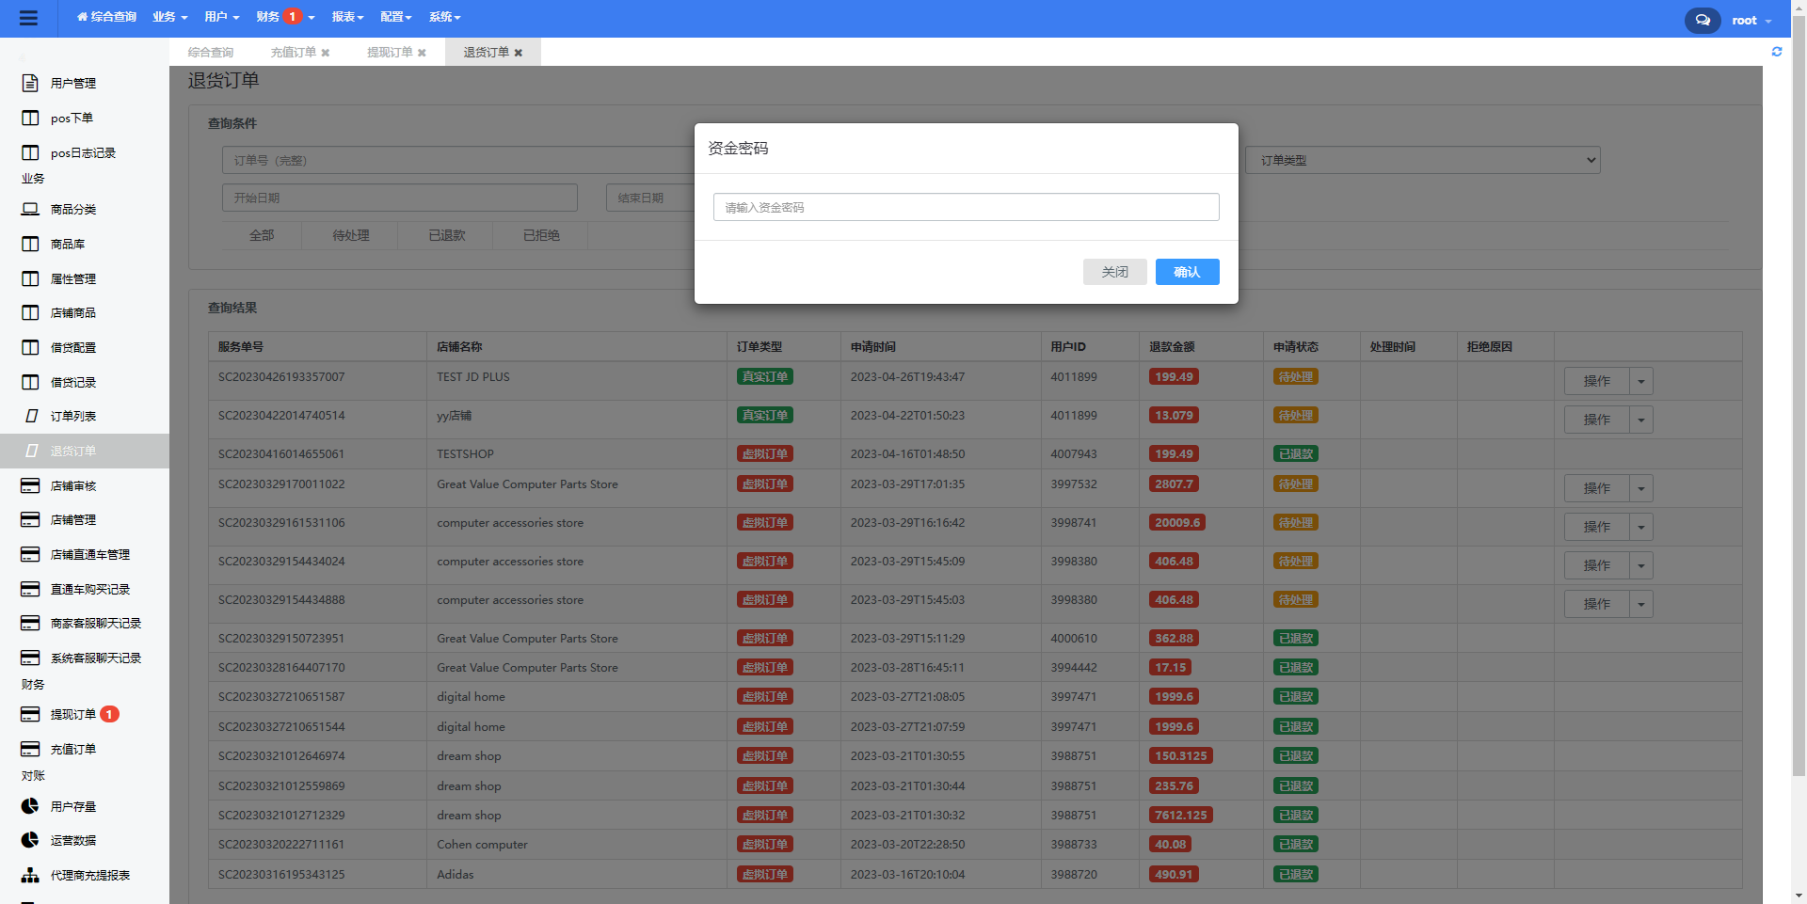1807x904 pixels.
Task: Close the 退货订单 tab
Action: point(519,53)
